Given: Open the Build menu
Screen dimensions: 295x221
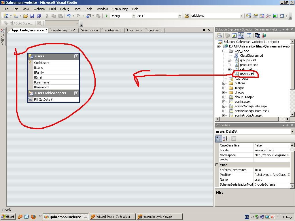Looking at the screenshot, I should [x=52, y=9].
